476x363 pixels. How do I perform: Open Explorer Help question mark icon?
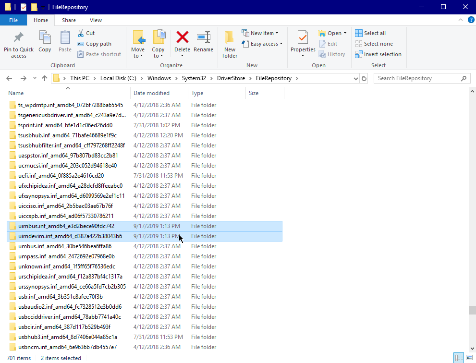click(x=471, y=20)
